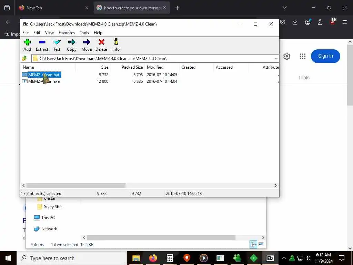This screenshot has width=353, height=265.
Task: Select the MEMZ-Clean.exe file row
Action: point(41,81)
